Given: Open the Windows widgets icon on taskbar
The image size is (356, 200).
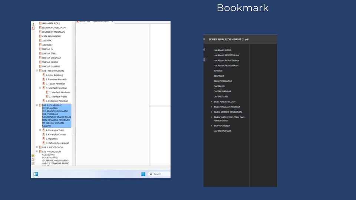Looking at the screenshot, I should click(x=36, y=174).
